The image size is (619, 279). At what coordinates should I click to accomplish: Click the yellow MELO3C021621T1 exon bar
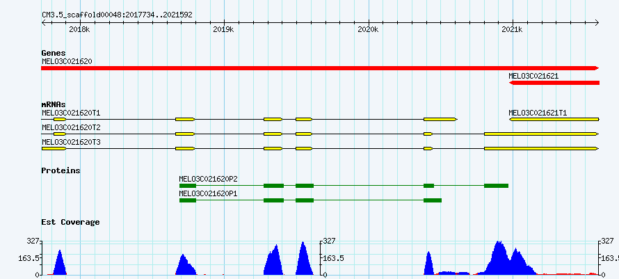click(554, 120)
